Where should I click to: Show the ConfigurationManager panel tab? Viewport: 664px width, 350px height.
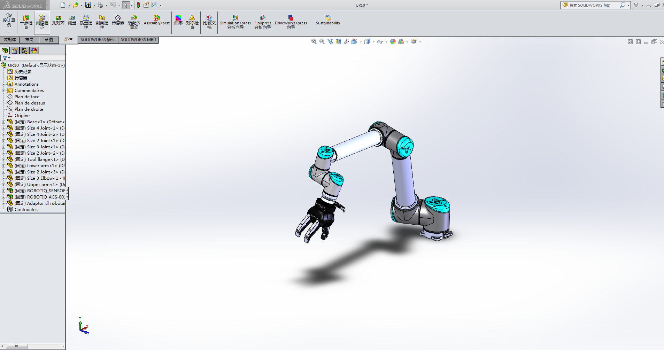pos(24,50)
